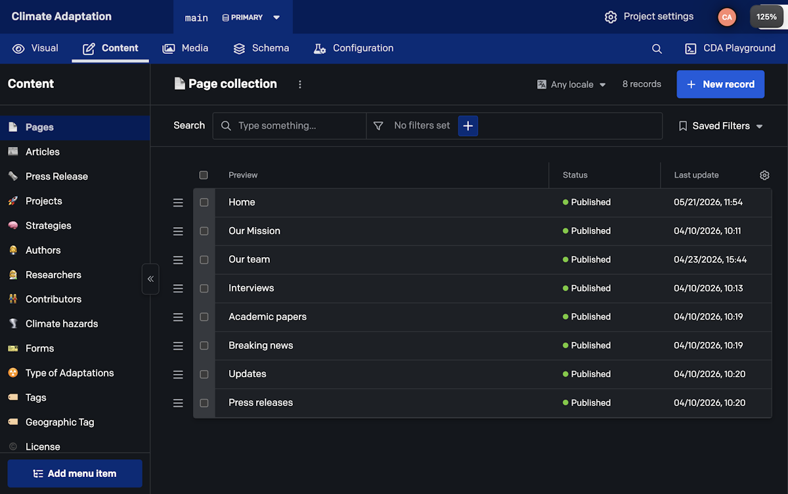Click the 125% zoom indicator
This screenshot has height=494, width=788.
pos(766,17)
